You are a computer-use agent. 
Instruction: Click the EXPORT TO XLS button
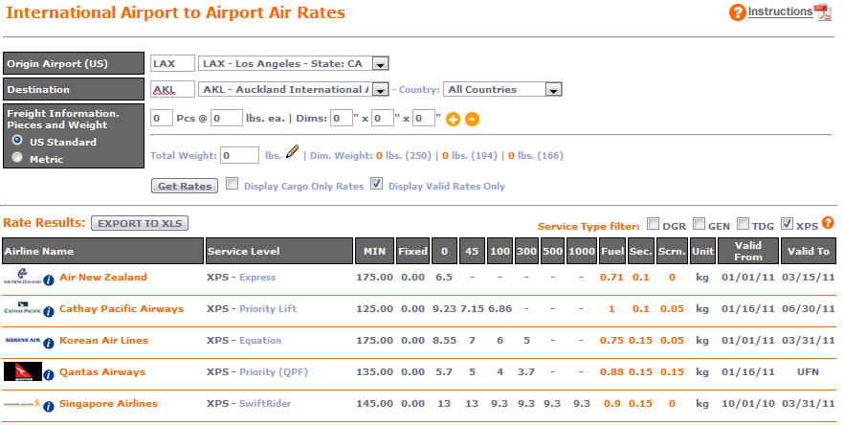(140, 223)
